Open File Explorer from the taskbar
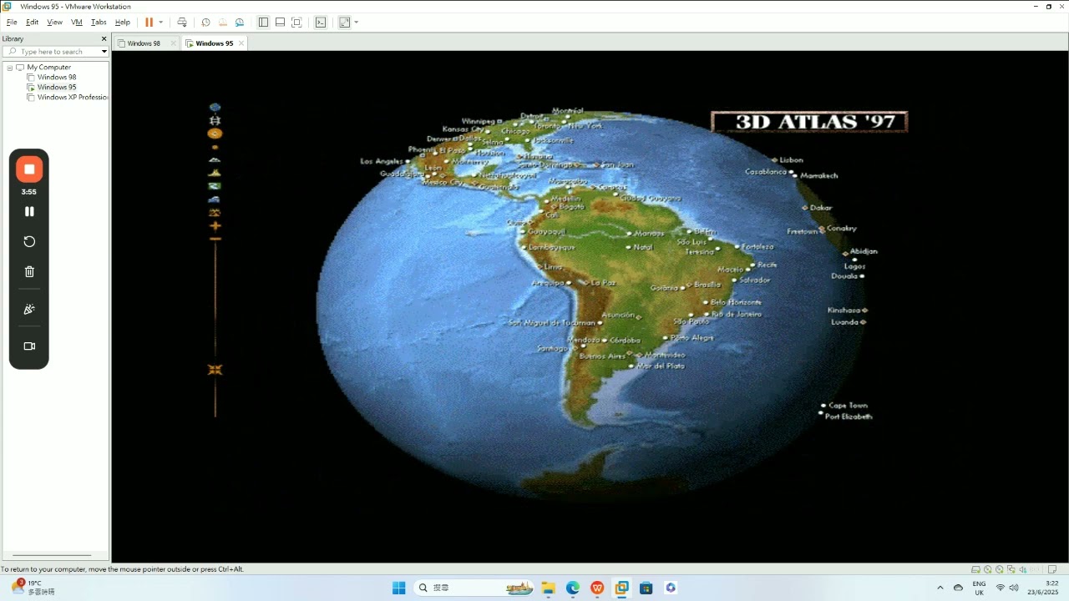Screen dimensions: 1069x601 click(549, 588)
